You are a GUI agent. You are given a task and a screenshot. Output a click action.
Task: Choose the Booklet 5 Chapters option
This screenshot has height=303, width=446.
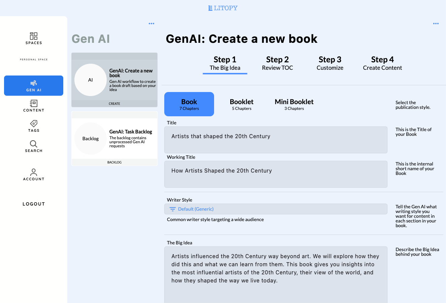(x=241, y=104)
